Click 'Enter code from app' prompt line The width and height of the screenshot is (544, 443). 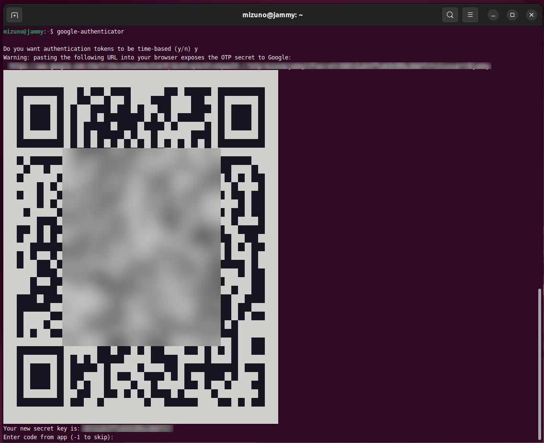coord(58,437)
